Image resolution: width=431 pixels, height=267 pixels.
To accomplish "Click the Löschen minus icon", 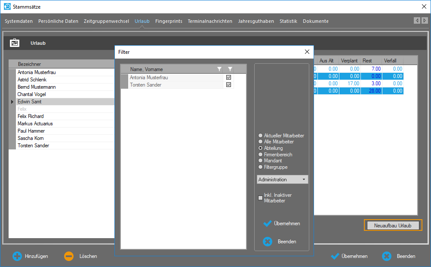I will coord(69,256).
